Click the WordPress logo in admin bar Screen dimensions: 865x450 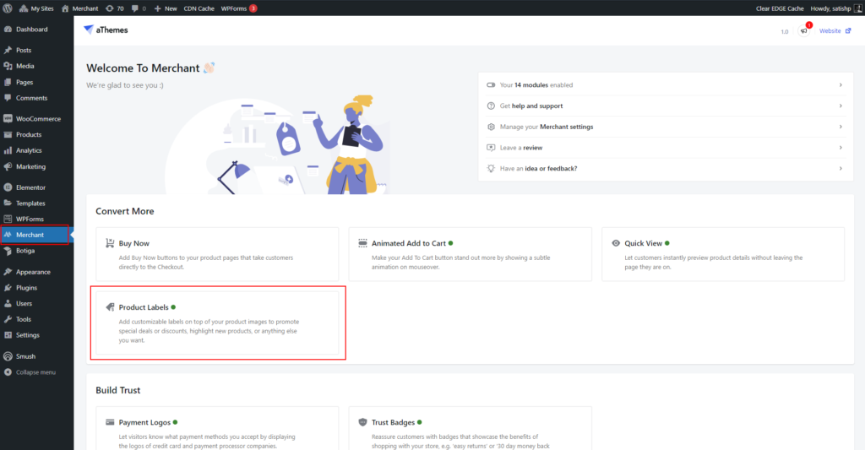(7, 8)
